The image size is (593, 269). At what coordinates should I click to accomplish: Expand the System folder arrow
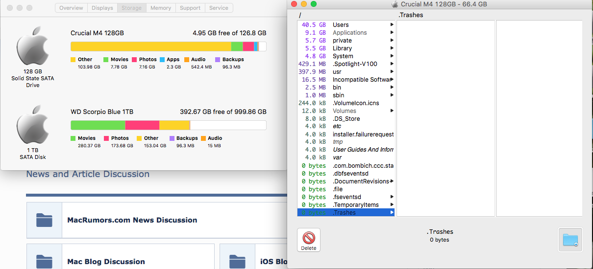click(x=392, y=56)
